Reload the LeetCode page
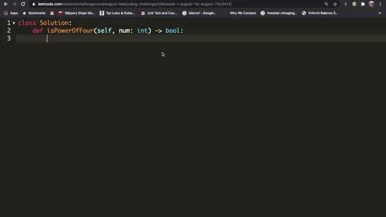The height and width of the screenshot is (217, 386). pyautogui.click(x=23, y=4)
